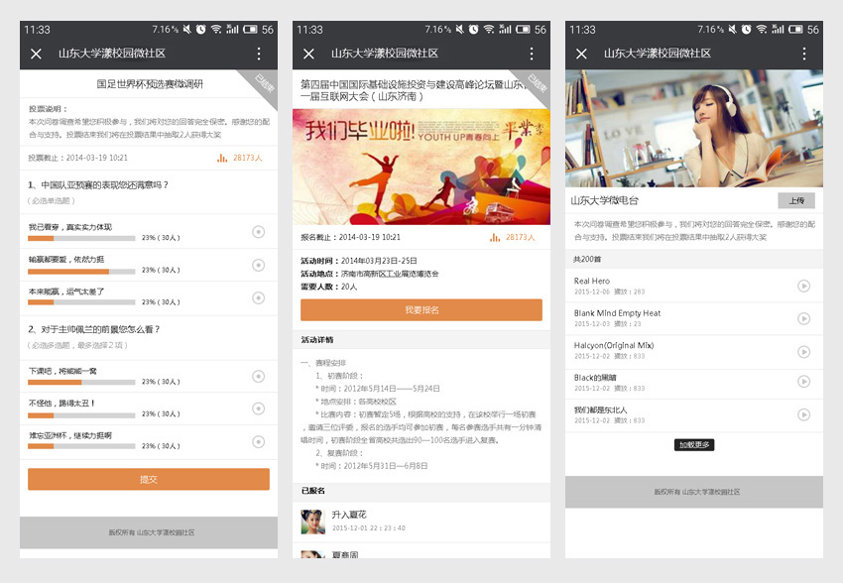Play the song Real Hero
Image resolution: width=843 pixels, height=583 pixels.
[x=803, y=287]
